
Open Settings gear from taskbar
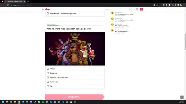[11, 102]
